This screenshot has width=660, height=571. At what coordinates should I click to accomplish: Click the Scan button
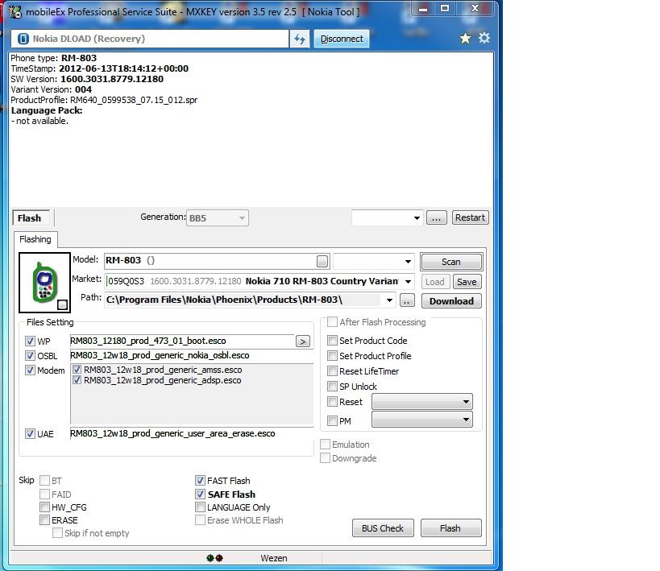click(451, 262)
